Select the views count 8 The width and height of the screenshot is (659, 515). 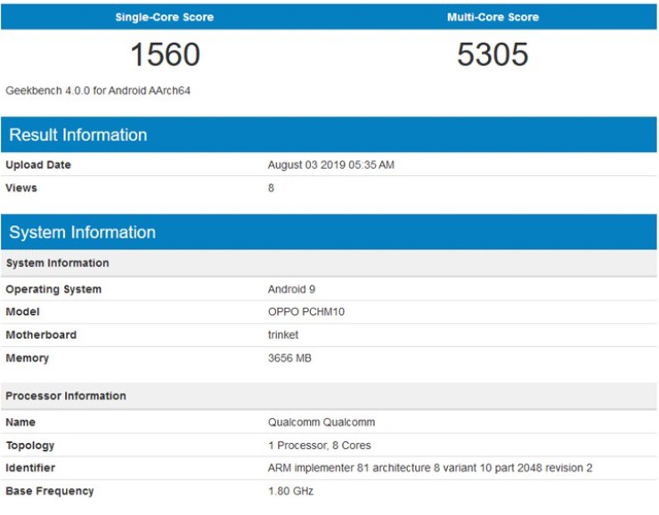271,188
